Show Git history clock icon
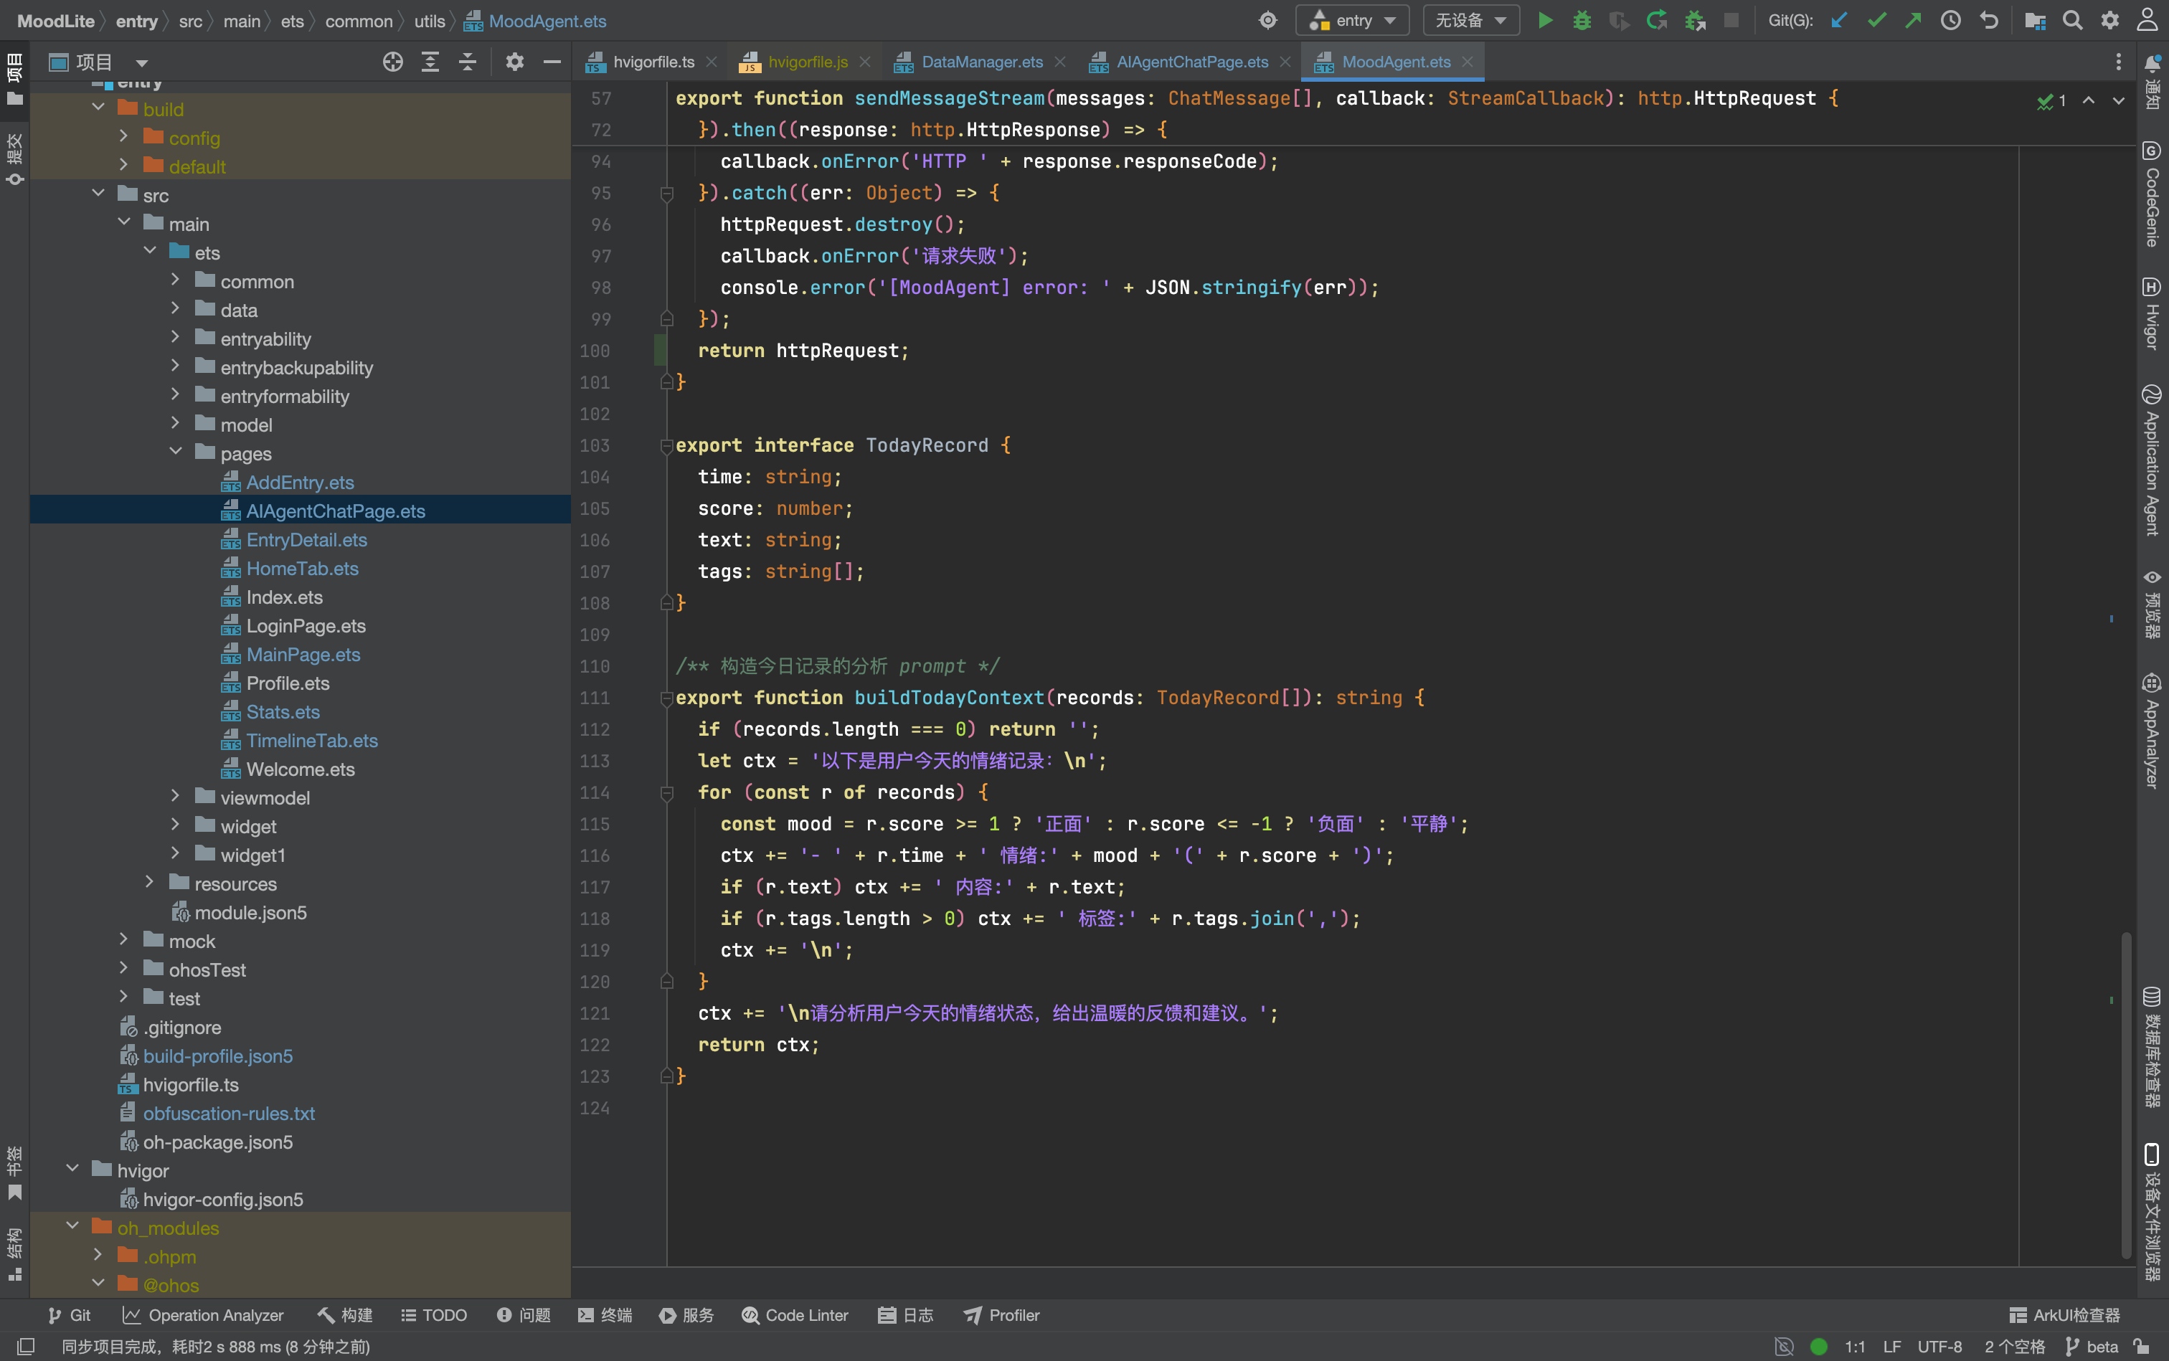The image size is (2169, 1361). (x=1951, y=21)
